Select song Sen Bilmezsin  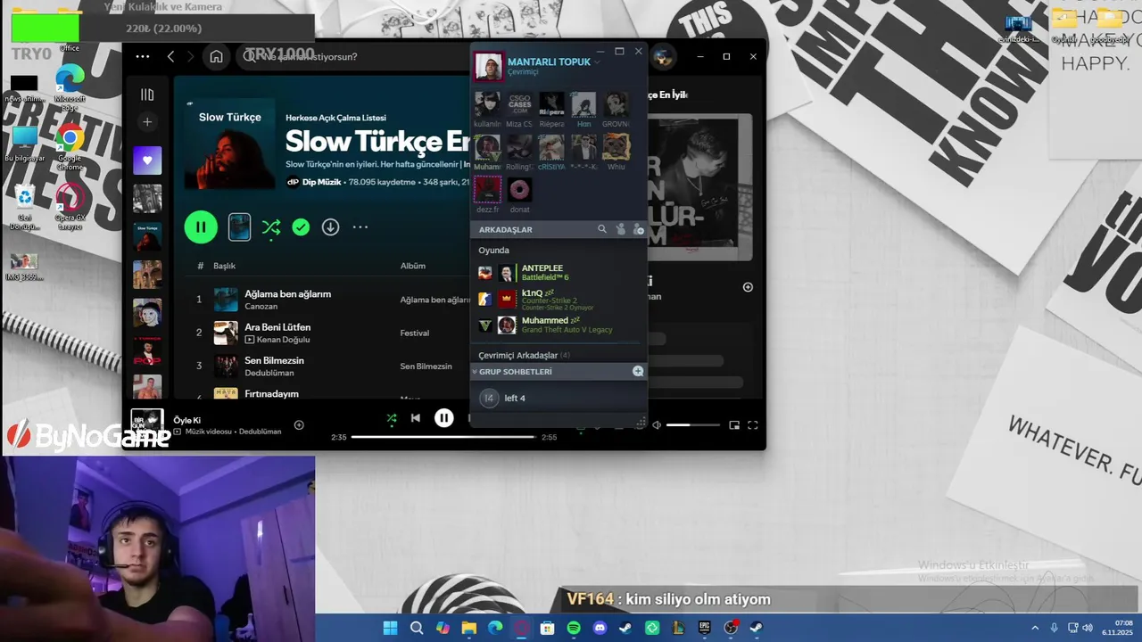pos(275,360)
